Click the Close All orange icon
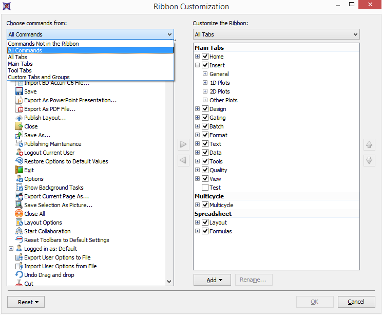The height and width of the screenshot is (315, 382). click(19, 214)
